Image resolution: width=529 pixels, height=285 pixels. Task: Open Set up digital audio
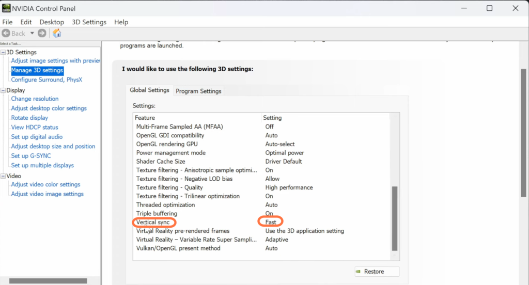click(37, 137)
